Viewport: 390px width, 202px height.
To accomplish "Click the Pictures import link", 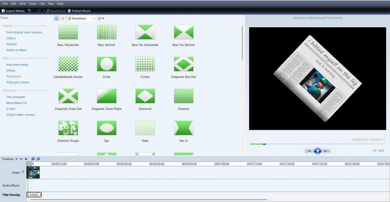I will coord(11,44).
